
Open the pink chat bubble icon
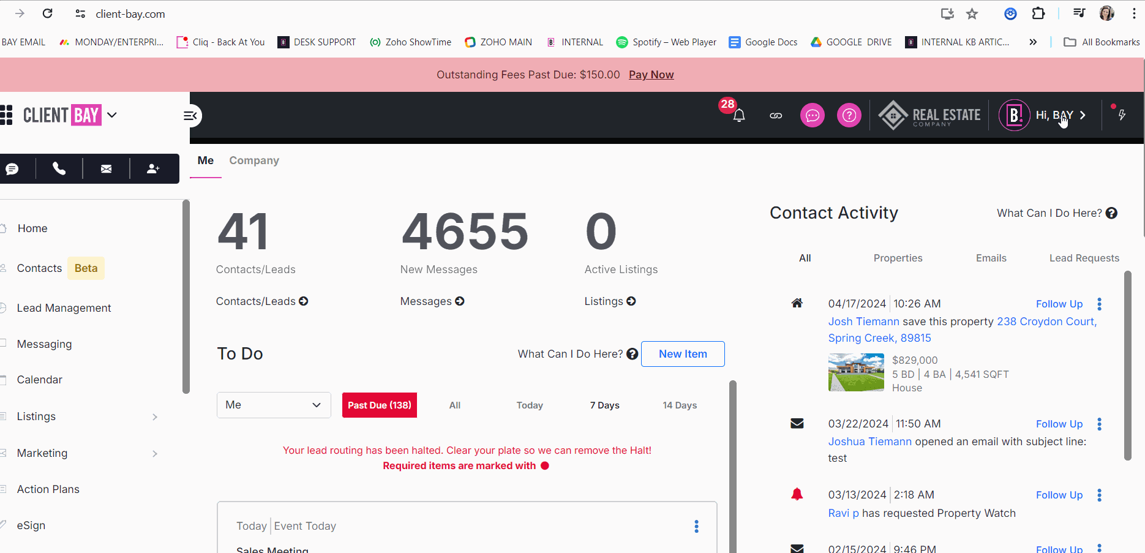click(x=813, y=115)
